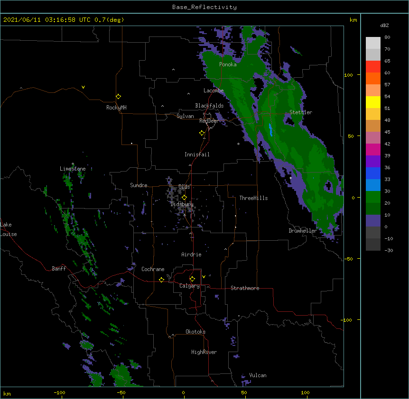Image resolution: width=409 pixels, height=399 pixels.
Task: Click the blue 36 dBZ legend swatch
Action: click(373, 173)
